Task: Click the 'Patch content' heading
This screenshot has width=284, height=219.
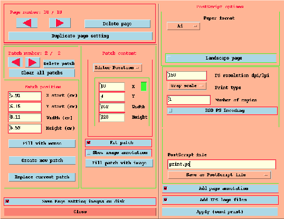Action: 119,53
